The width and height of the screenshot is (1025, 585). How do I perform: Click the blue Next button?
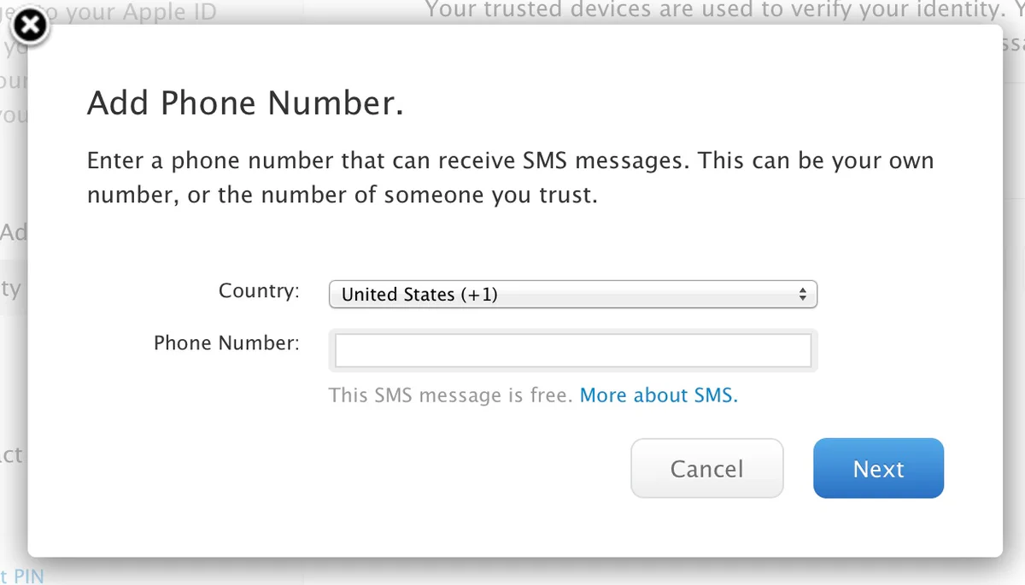click(x=878, y=468)
